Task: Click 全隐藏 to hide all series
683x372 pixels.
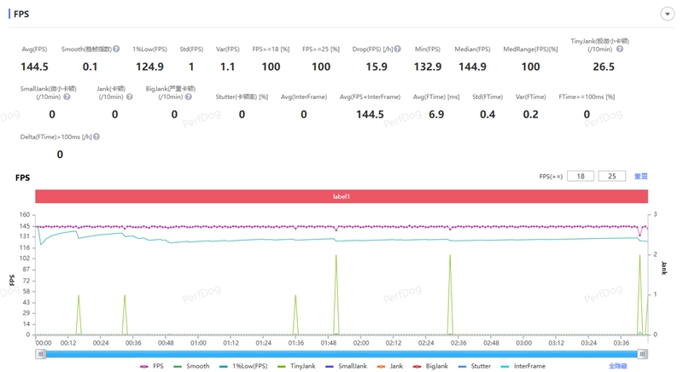Action: click(x=617, y=366)
